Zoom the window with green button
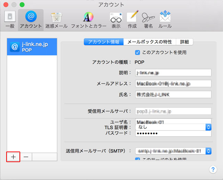This screenshot has height=180, width=223. (x=22, y=5)
